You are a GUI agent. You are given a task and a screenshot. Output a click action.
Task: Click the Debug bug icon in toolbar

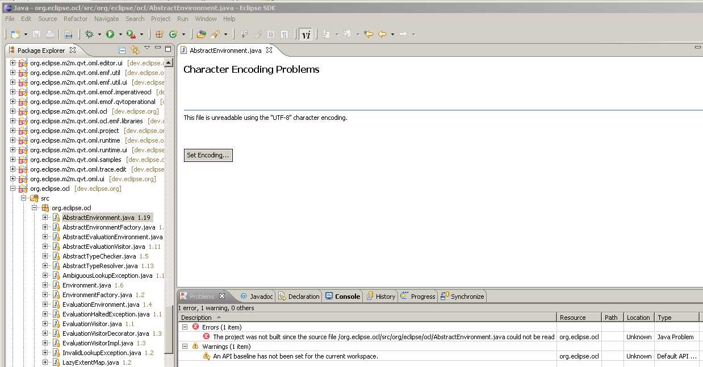89,34
